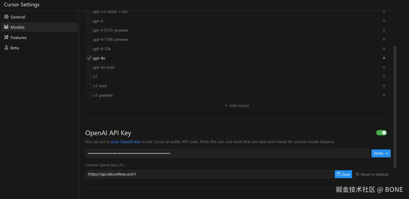Click the tools icon beside Features
The height and width of the screenshot is (199, 409).
6,37
